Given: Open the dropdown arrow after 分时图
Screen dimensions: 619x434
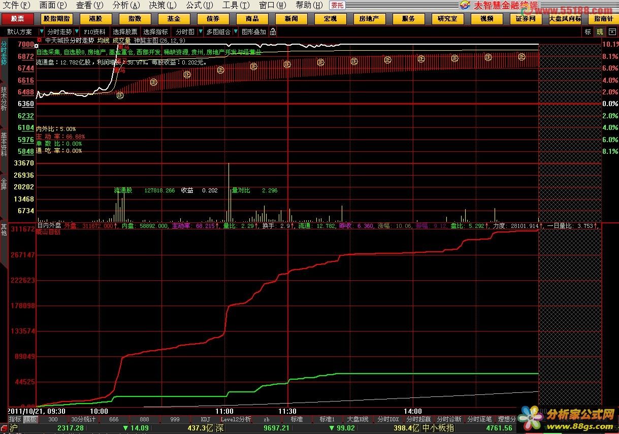Looking at the screenshot, I should (x=201, y=31).
